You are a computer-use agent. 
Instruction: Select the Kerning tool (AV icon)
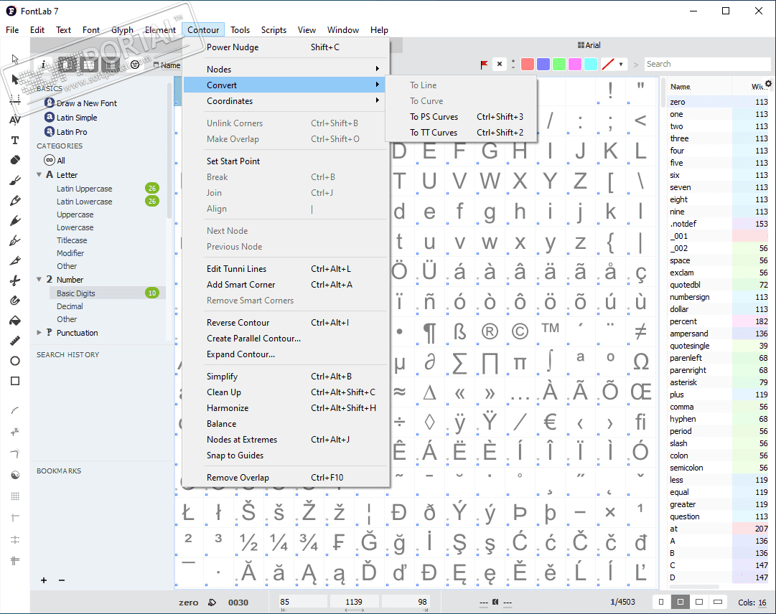pos(15,120)
